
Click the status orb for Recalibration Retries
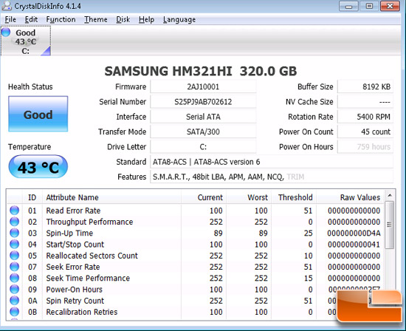pyautogui.click(x=15, y=312)
